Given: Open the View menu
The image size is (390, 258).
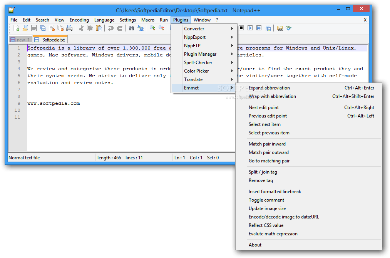Looking at the screenshot, I should tap(59, 20).
